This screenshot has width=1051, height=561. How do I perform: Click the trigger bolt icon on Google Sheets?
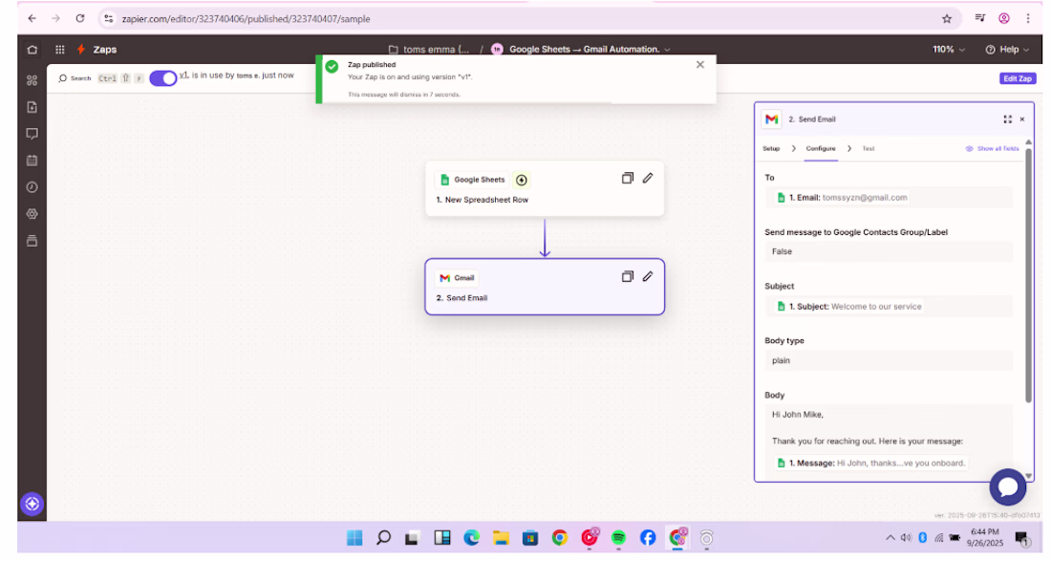coord(522,180)
